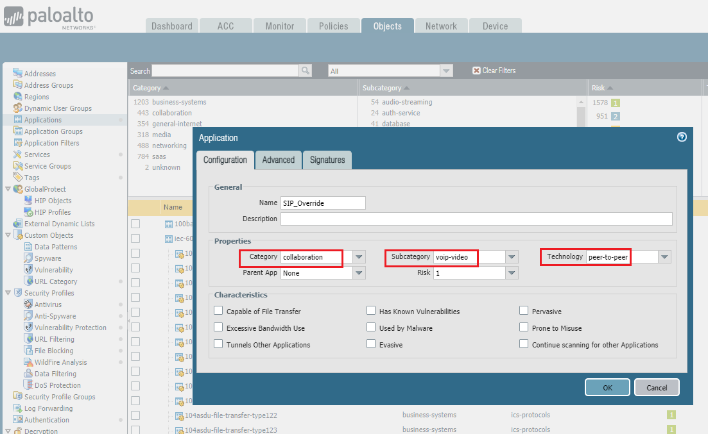
Task: Open the Category dropdown arrow
Action: [x=359, y=257]
